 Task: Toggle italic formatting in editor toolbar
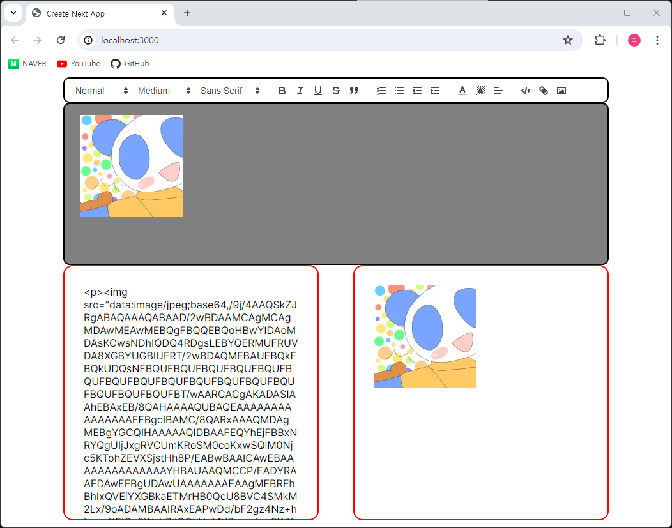pos(300,91)
